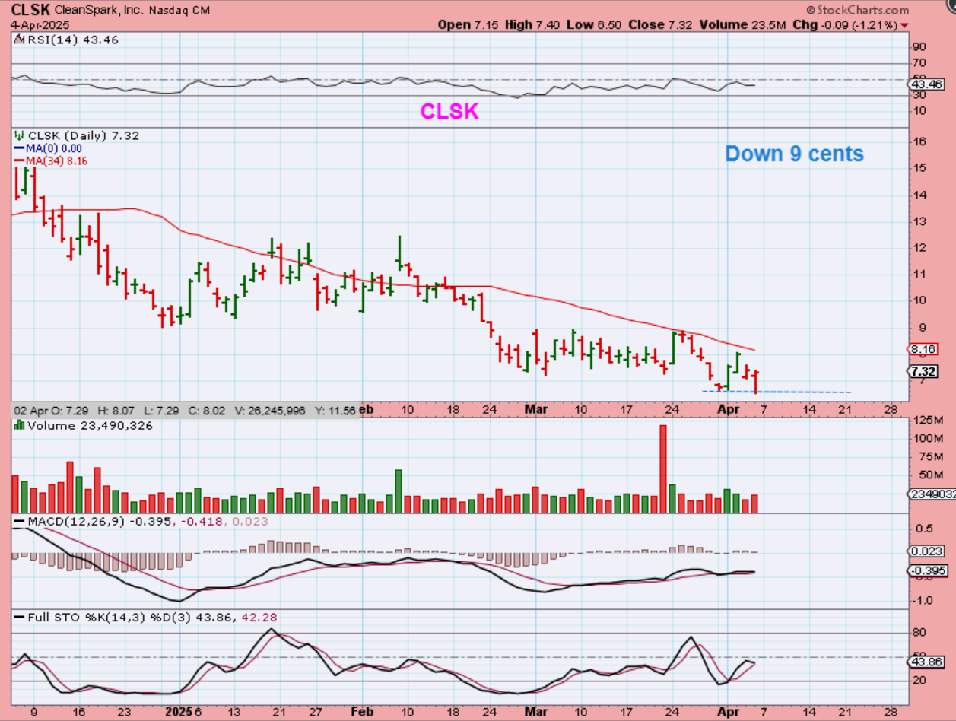
Task: Click the CLSK ticker symbol title
Action: tap(30, 10)
